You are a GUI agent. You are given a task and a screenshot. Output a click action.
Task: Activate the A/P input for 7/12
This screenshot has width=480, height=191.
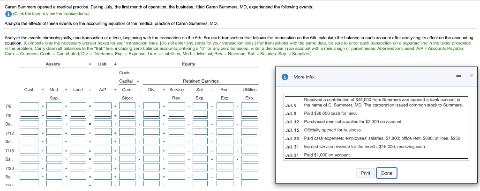(103, 133)
